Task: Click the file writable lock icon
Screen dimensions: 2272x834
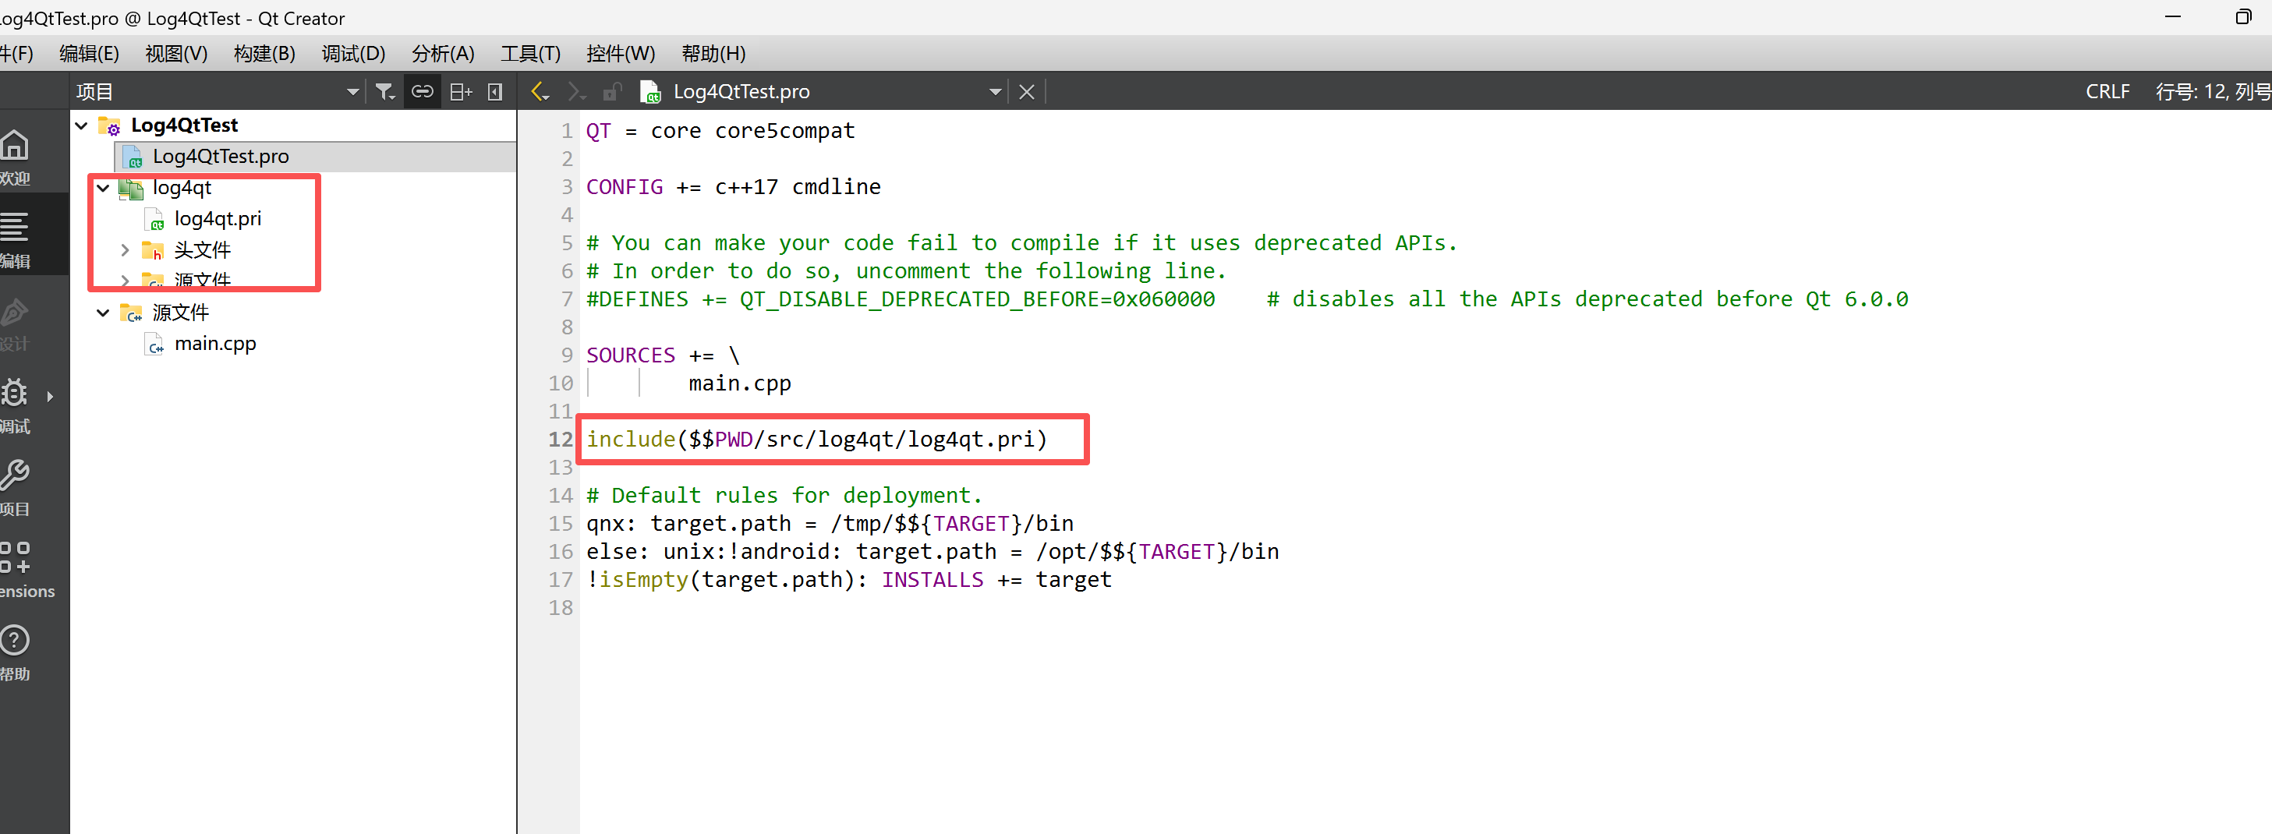Action: 612,92
